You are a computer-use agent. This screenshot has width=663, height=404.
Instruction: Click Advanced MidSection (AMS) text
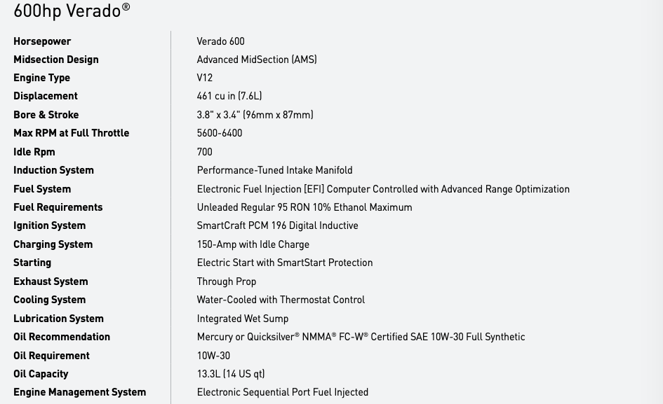pyautogui.click(x=257, y=60)
